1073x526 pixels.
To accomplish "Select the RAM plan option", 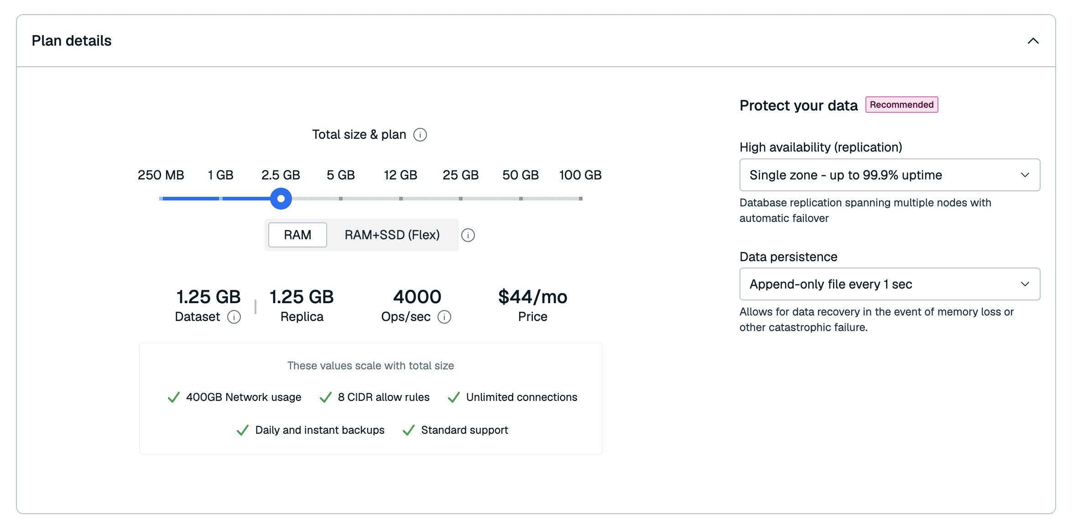I will [x=297, y=235].
